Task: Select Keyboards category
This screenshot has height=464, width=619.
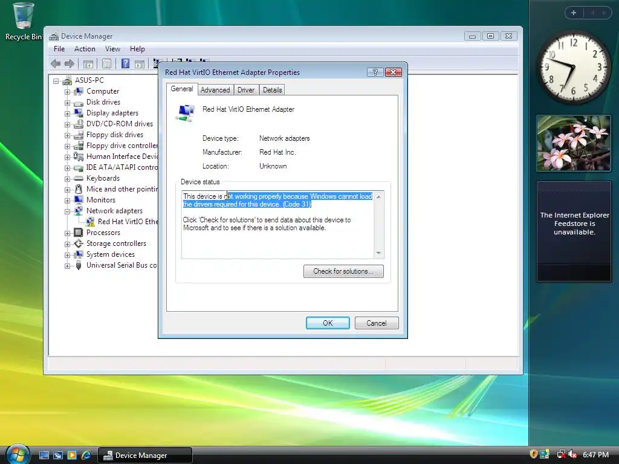Action: point(103,178)
